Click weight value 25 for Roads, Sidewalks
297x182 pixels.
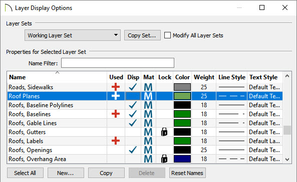204,87
